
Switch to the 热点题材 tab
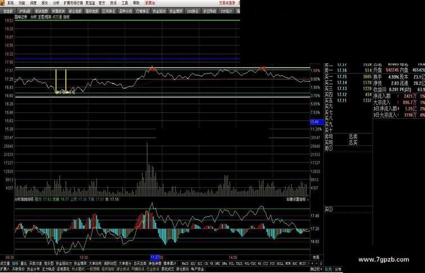click(x=78, y=269)
